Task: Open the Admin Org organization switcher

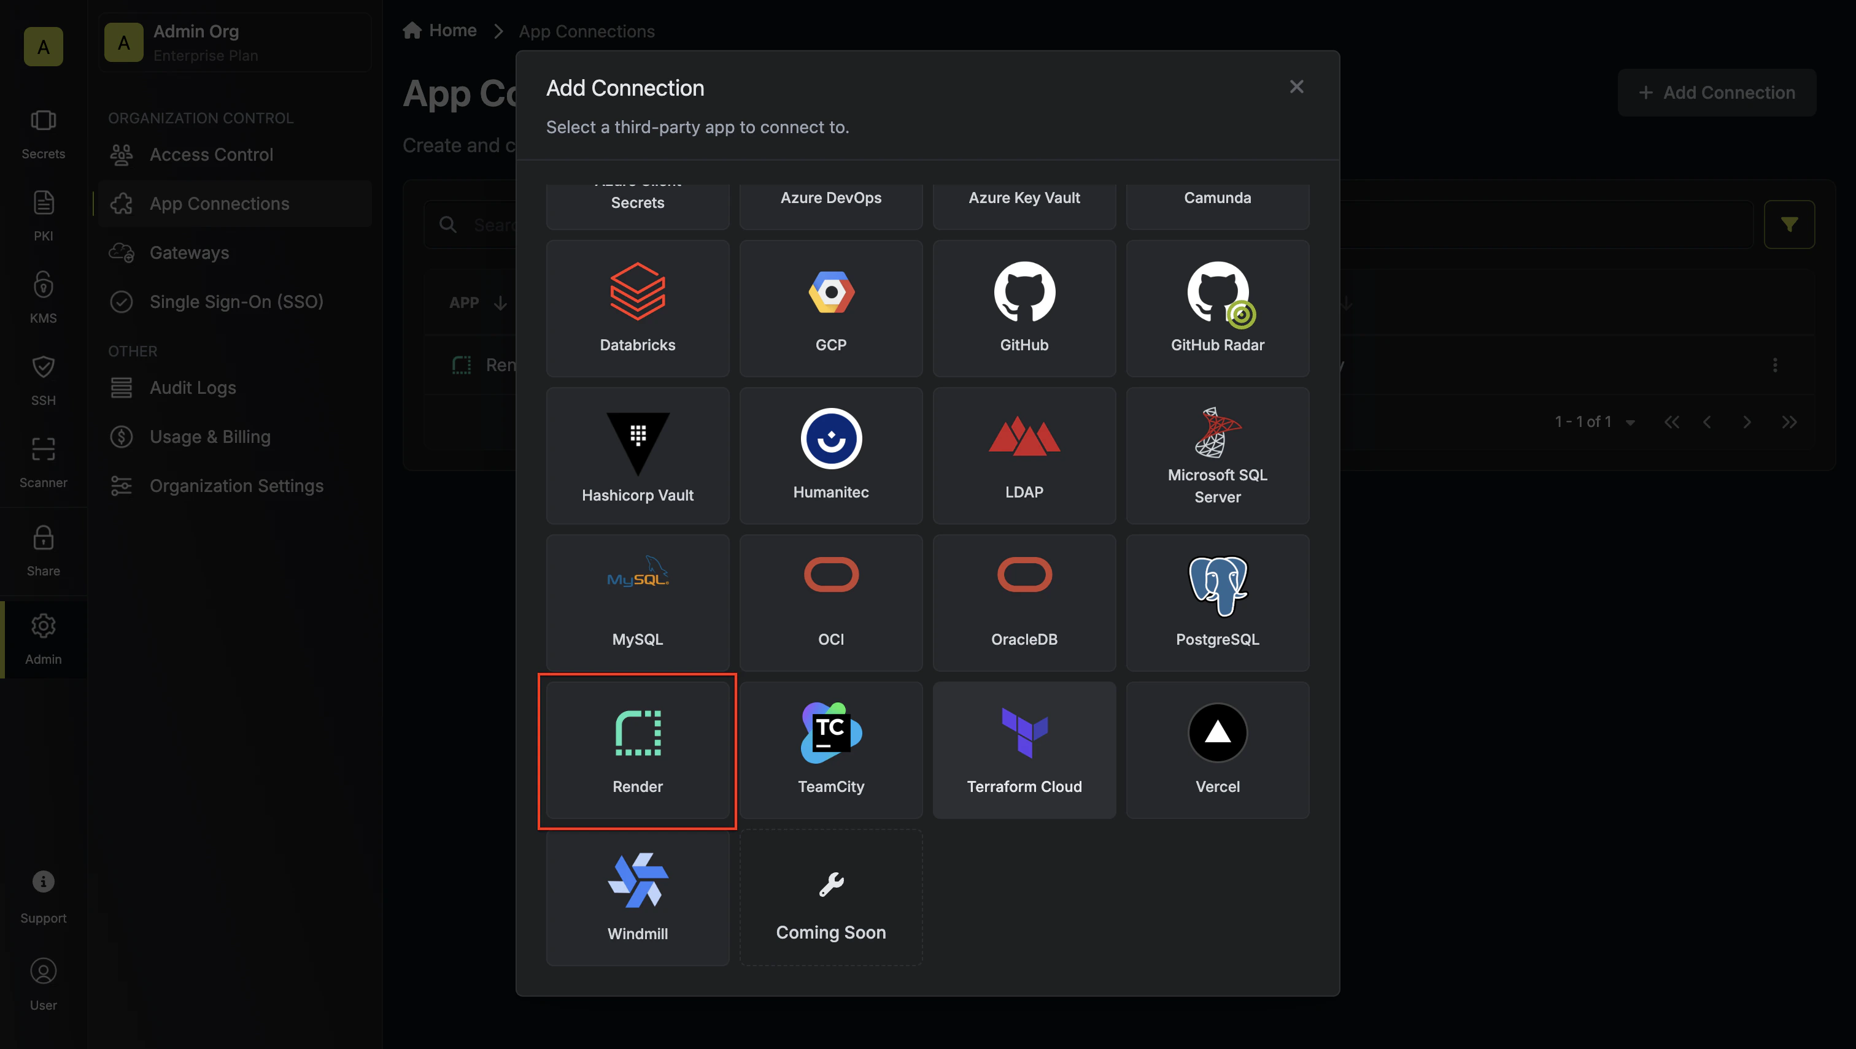Action: pos(235,42)
